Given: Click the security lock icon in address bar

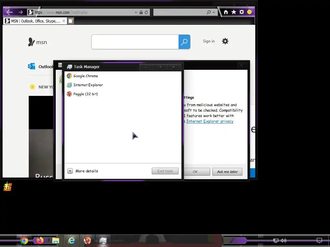Looking at the screenshot, I should (x=141, y=13).
